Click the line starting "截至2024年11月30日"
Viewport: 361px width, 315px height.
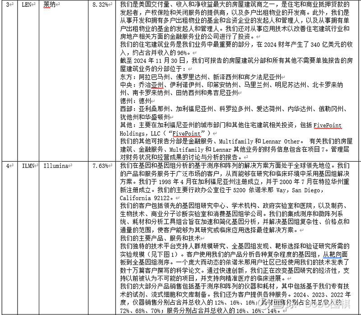[236, 60]
